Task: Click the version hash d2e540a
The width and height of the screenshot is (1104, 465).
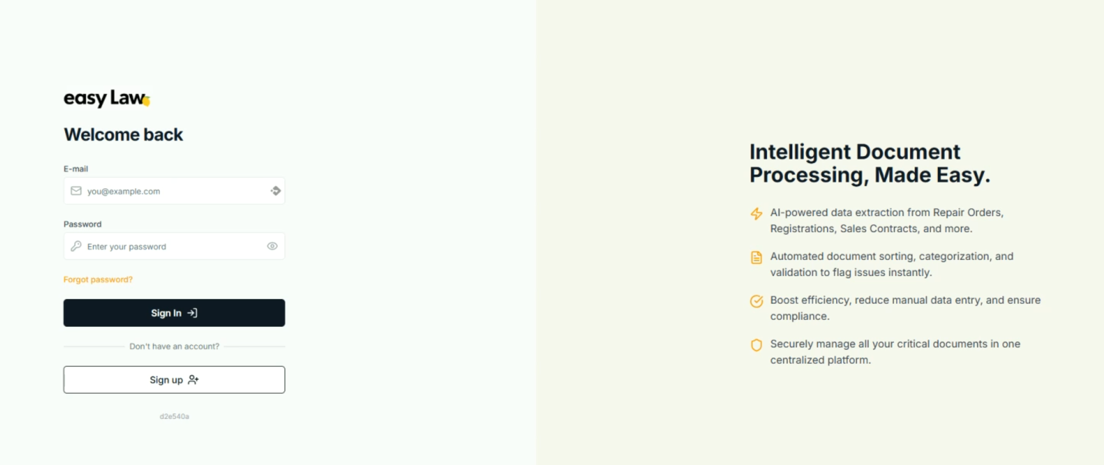Action: [x=174, y=416]
